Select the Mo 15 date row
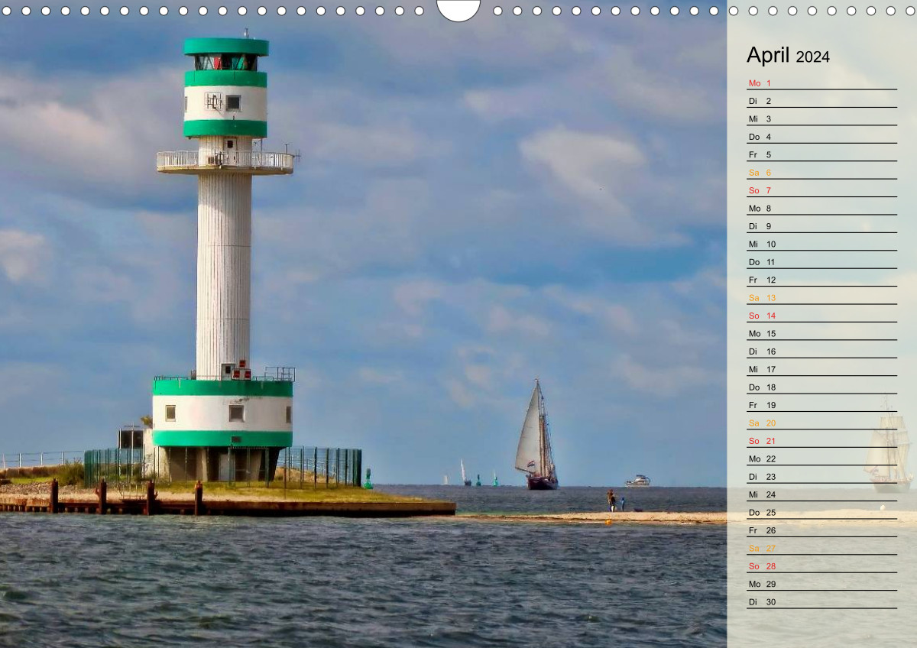The image size is (917, 648). pyautogui.click(x=821, y=333)
